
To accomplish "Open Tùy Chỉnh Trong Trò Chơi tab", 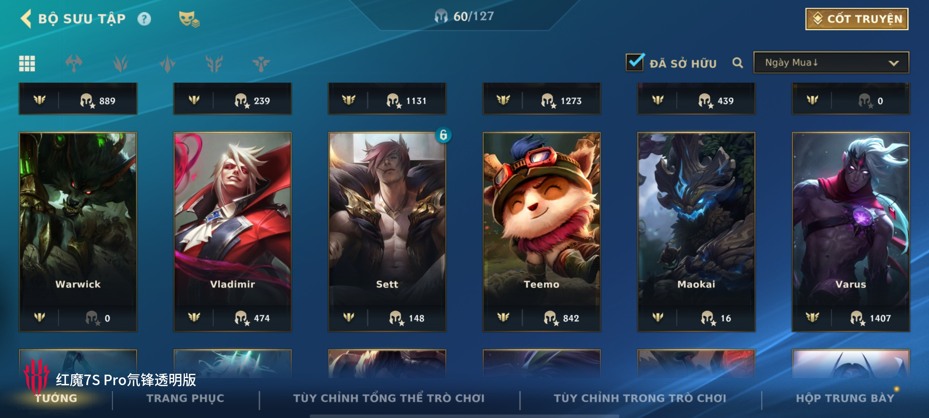I will [640, 398].
